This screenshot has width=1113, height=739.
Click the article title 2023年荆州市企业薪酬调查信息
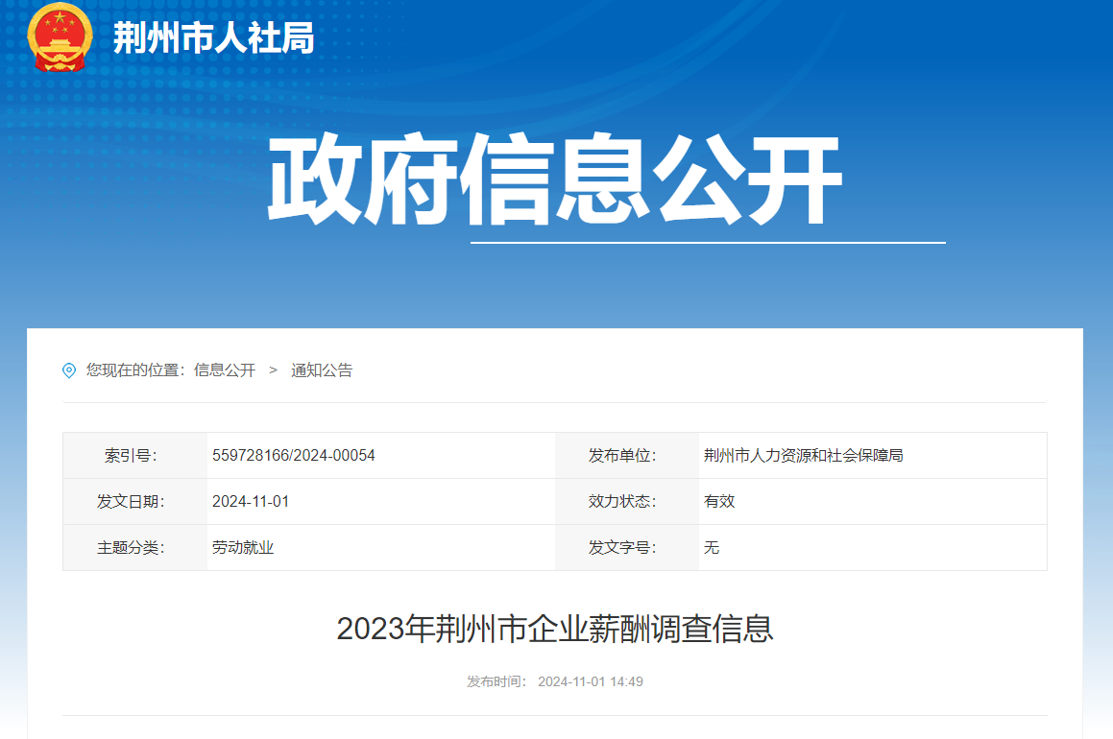point(554,629)
